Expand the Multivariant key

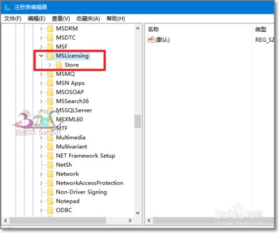(41, 147)
